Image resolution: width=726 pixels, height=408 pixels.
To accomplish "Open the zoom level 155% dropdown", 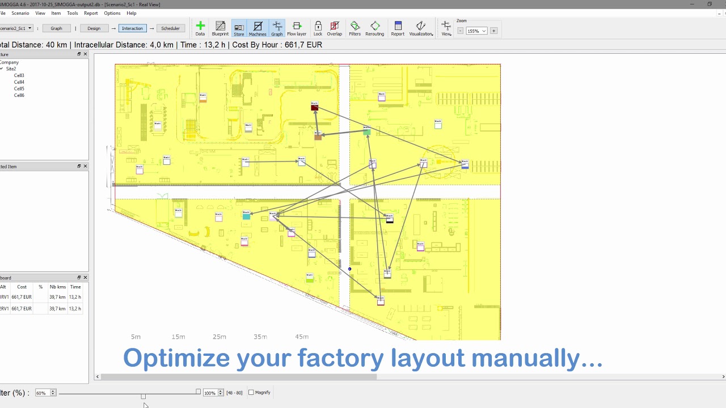I will click(476, 31).
